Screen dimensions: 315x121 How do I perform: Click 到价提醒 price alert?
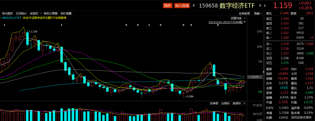[x=66, y=14]
